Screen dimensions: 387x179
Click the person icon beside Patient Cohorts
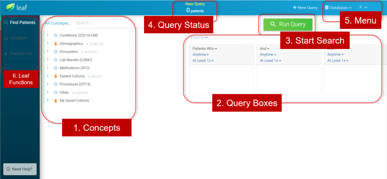[x=56, y=76]
